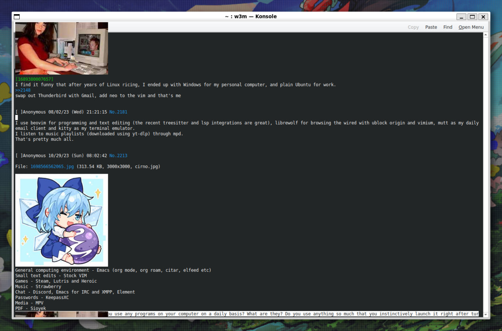The height and width of the screenshot is (331, 502).
Task: Open the 1698566562065.jpg file link
Action: [52, 167]
